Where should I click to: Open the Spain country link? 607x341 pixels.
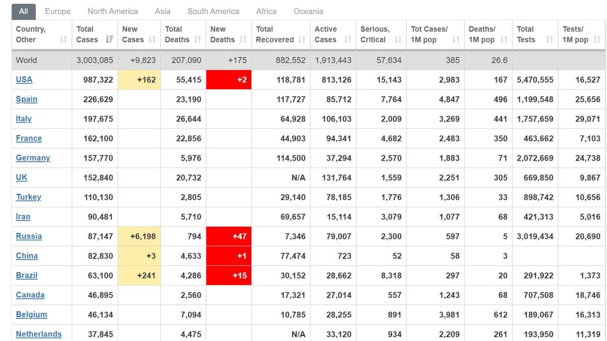(27, 100)
